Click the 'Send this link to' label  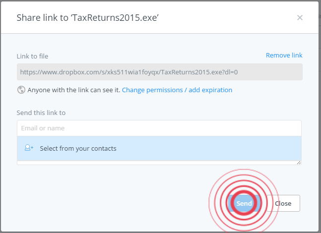(41, 113)
